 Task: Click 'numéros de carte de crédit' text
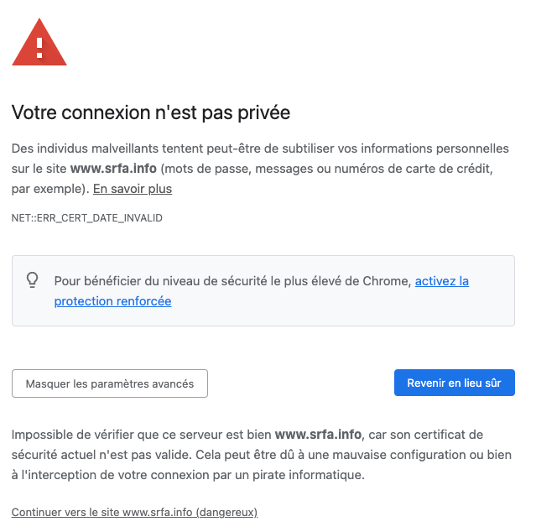[403, 169]
